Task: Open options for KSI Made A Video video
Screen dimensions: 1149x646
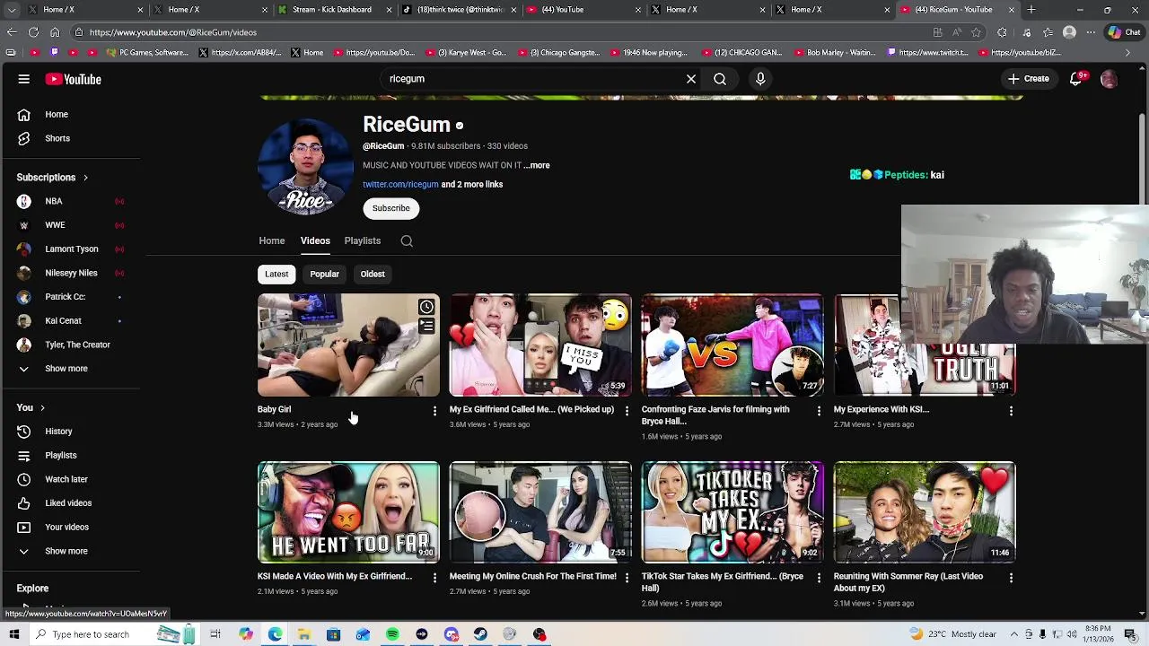Action: click(434, 578)
